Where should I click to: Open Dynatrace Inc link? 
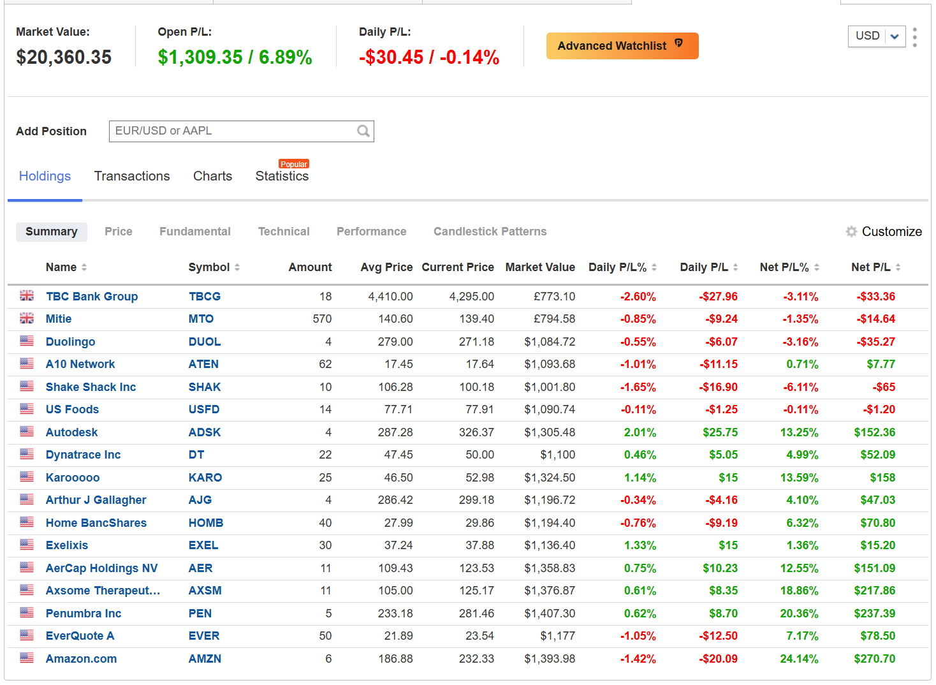click(83, 455)
